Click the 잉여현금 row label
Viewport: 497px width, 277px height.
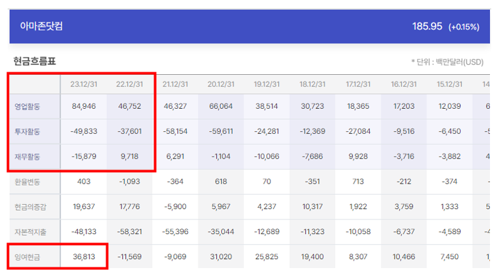coord(28,257)
